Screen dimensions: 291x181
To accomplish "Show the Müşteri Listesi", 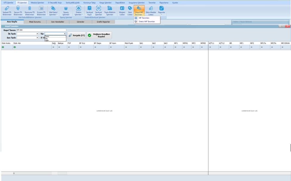I will tap(122, 10).
